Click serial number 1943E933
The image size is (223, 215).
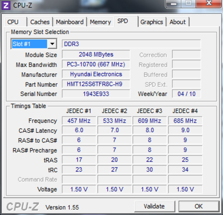96,94
